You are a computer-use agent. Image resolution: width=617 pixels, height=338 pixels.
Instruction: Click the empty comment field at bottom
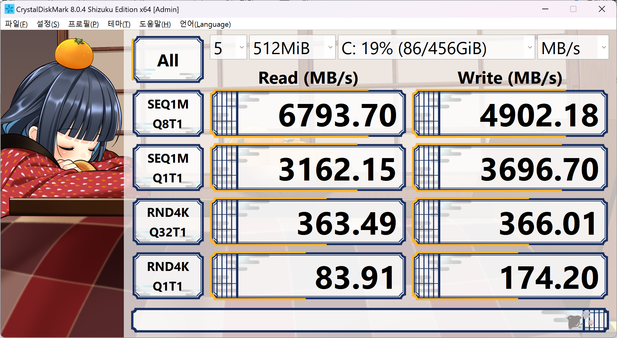pyautogui.click(x=339, y=320)
